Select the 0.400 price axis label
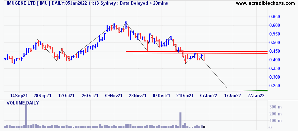This screenshot has width=298, height=131. click(x=274, y=60)
